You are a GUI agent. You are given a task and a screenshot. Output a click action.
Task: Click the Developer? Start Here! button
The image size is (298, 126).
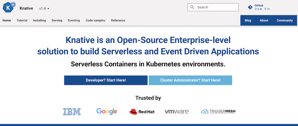(106, 80)
